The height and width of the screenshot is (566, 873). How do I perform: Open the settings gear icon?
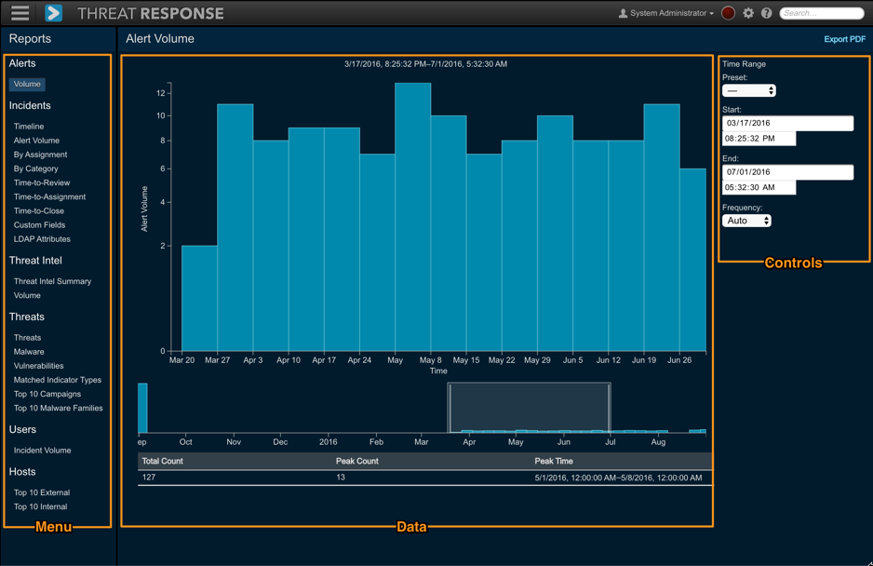pyautogui.click(x=748, y=13)
